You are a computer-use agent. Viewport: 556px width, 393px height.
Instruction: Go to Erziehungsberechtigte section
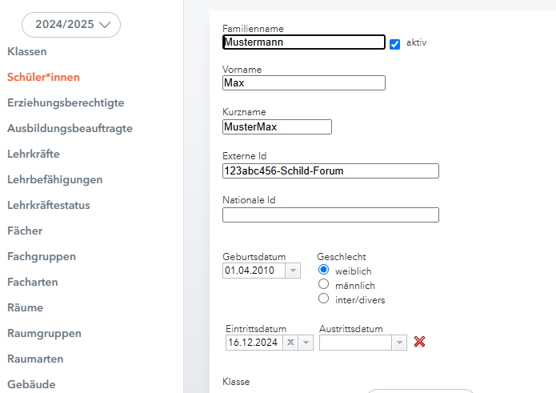click(66, 103)
